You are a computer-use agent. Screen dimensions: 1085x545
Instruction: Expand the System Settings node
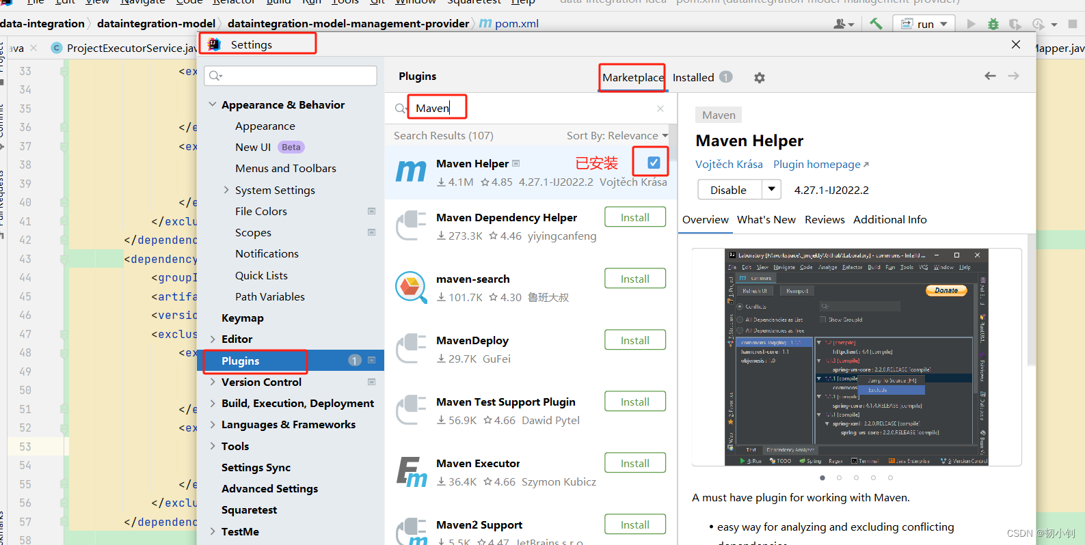pyautogui.click(x=226, y=190)
